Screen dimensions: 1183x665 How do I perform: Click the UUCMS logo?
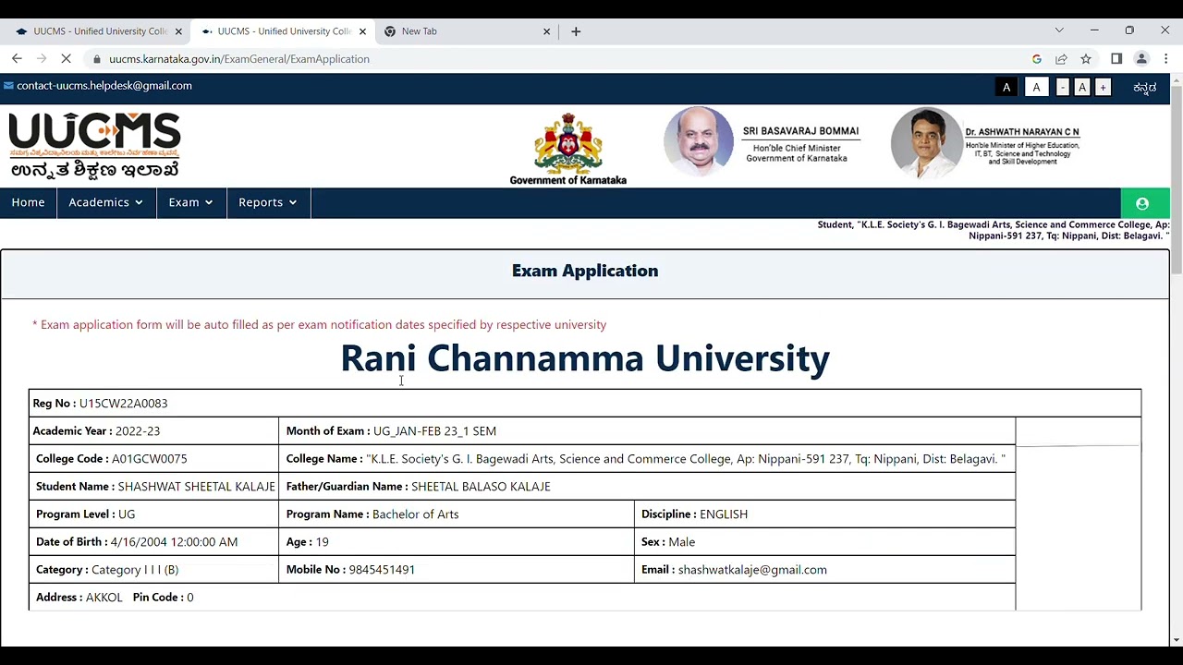[95, 145]
